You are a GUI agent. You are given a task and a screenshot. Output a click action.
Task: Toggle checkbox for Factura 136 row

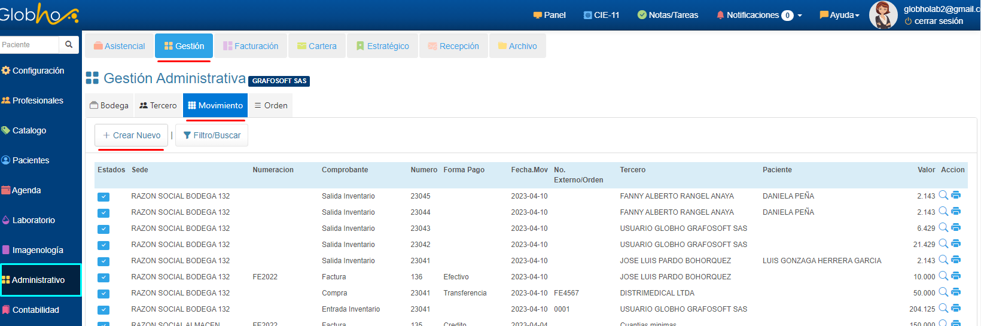103,278
